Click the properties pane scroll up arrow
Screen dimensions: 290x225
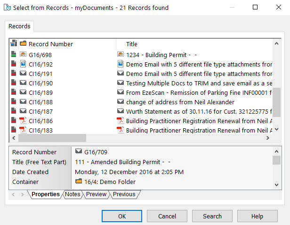coord(277,152)
